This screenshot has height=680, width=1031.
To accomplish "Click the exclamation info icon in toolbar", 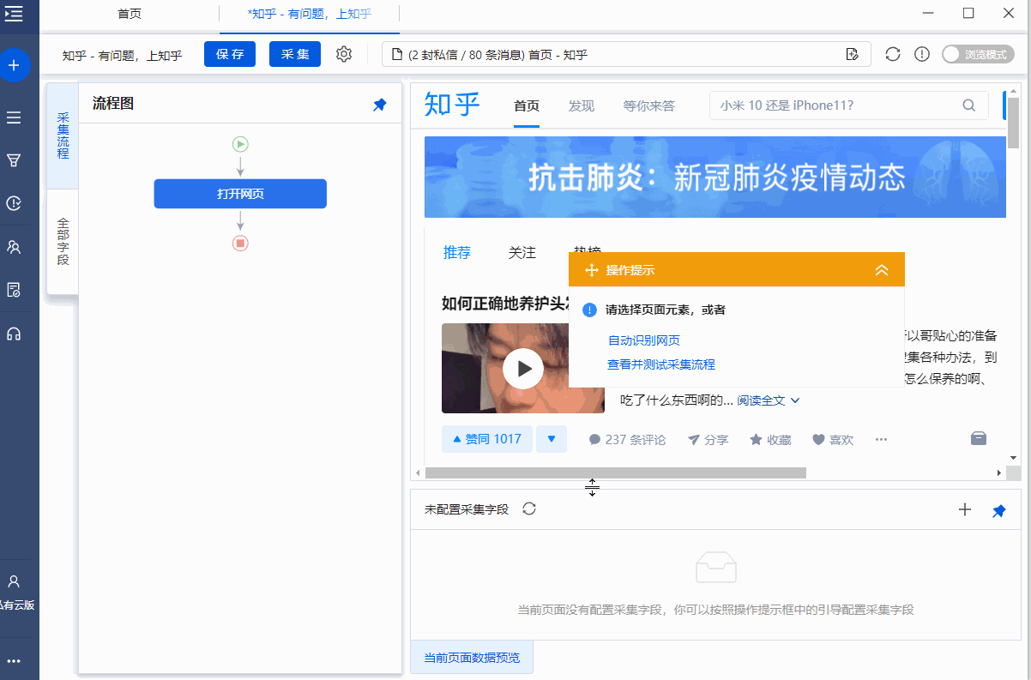I will tap(922, 54).
